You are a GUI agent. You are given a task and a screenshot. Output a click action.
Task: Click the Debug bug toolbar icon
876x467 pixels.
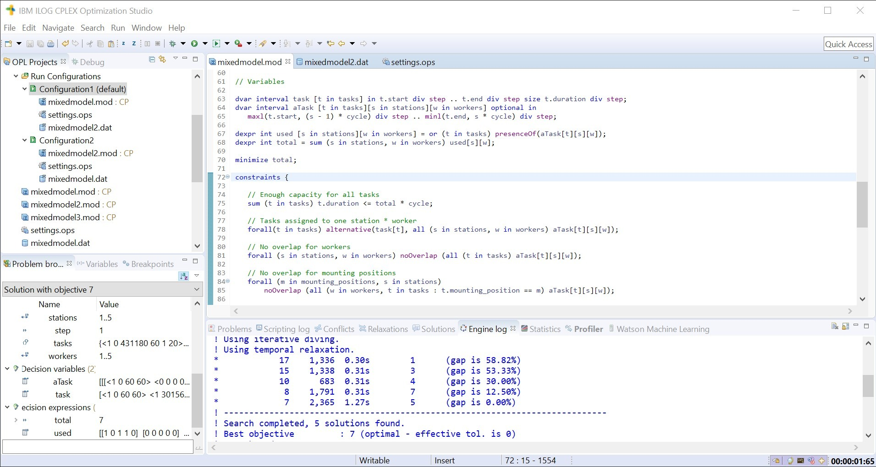[x=172, y=43]
